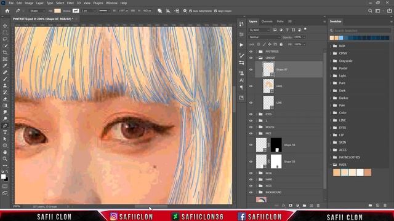
Task: Click the Search icon at top right
Action: coord(370,11)
